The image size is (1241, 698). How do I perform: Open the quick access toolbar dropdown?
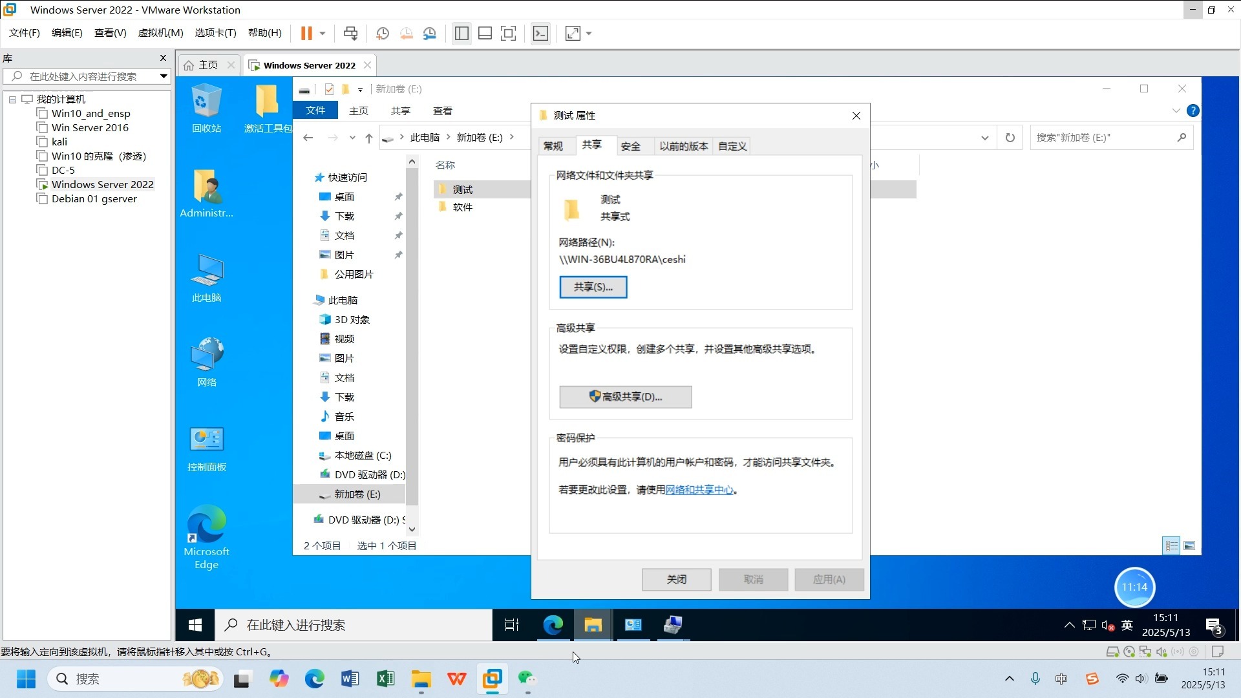(x=360, y=89)
